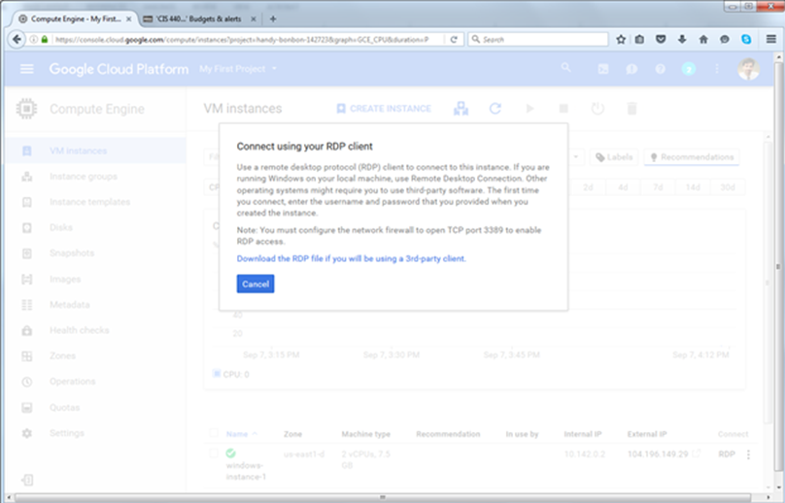Open the user account avatar
Viewport: 785px width, 503px height.
click(748, 69)
